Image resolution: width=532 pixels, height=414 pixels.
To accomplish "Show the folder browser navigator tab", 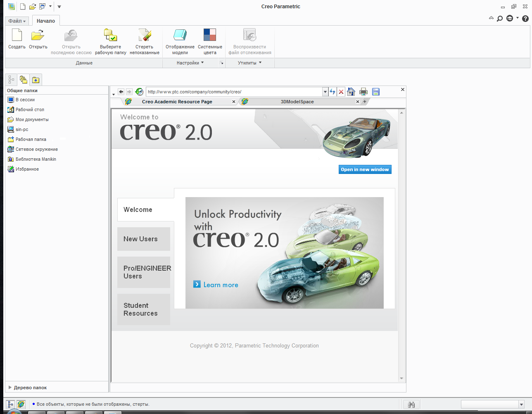I will point(24,80).
